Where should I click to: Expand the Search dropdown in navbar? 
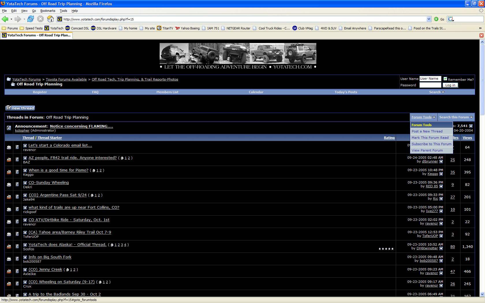click(437, 92)
